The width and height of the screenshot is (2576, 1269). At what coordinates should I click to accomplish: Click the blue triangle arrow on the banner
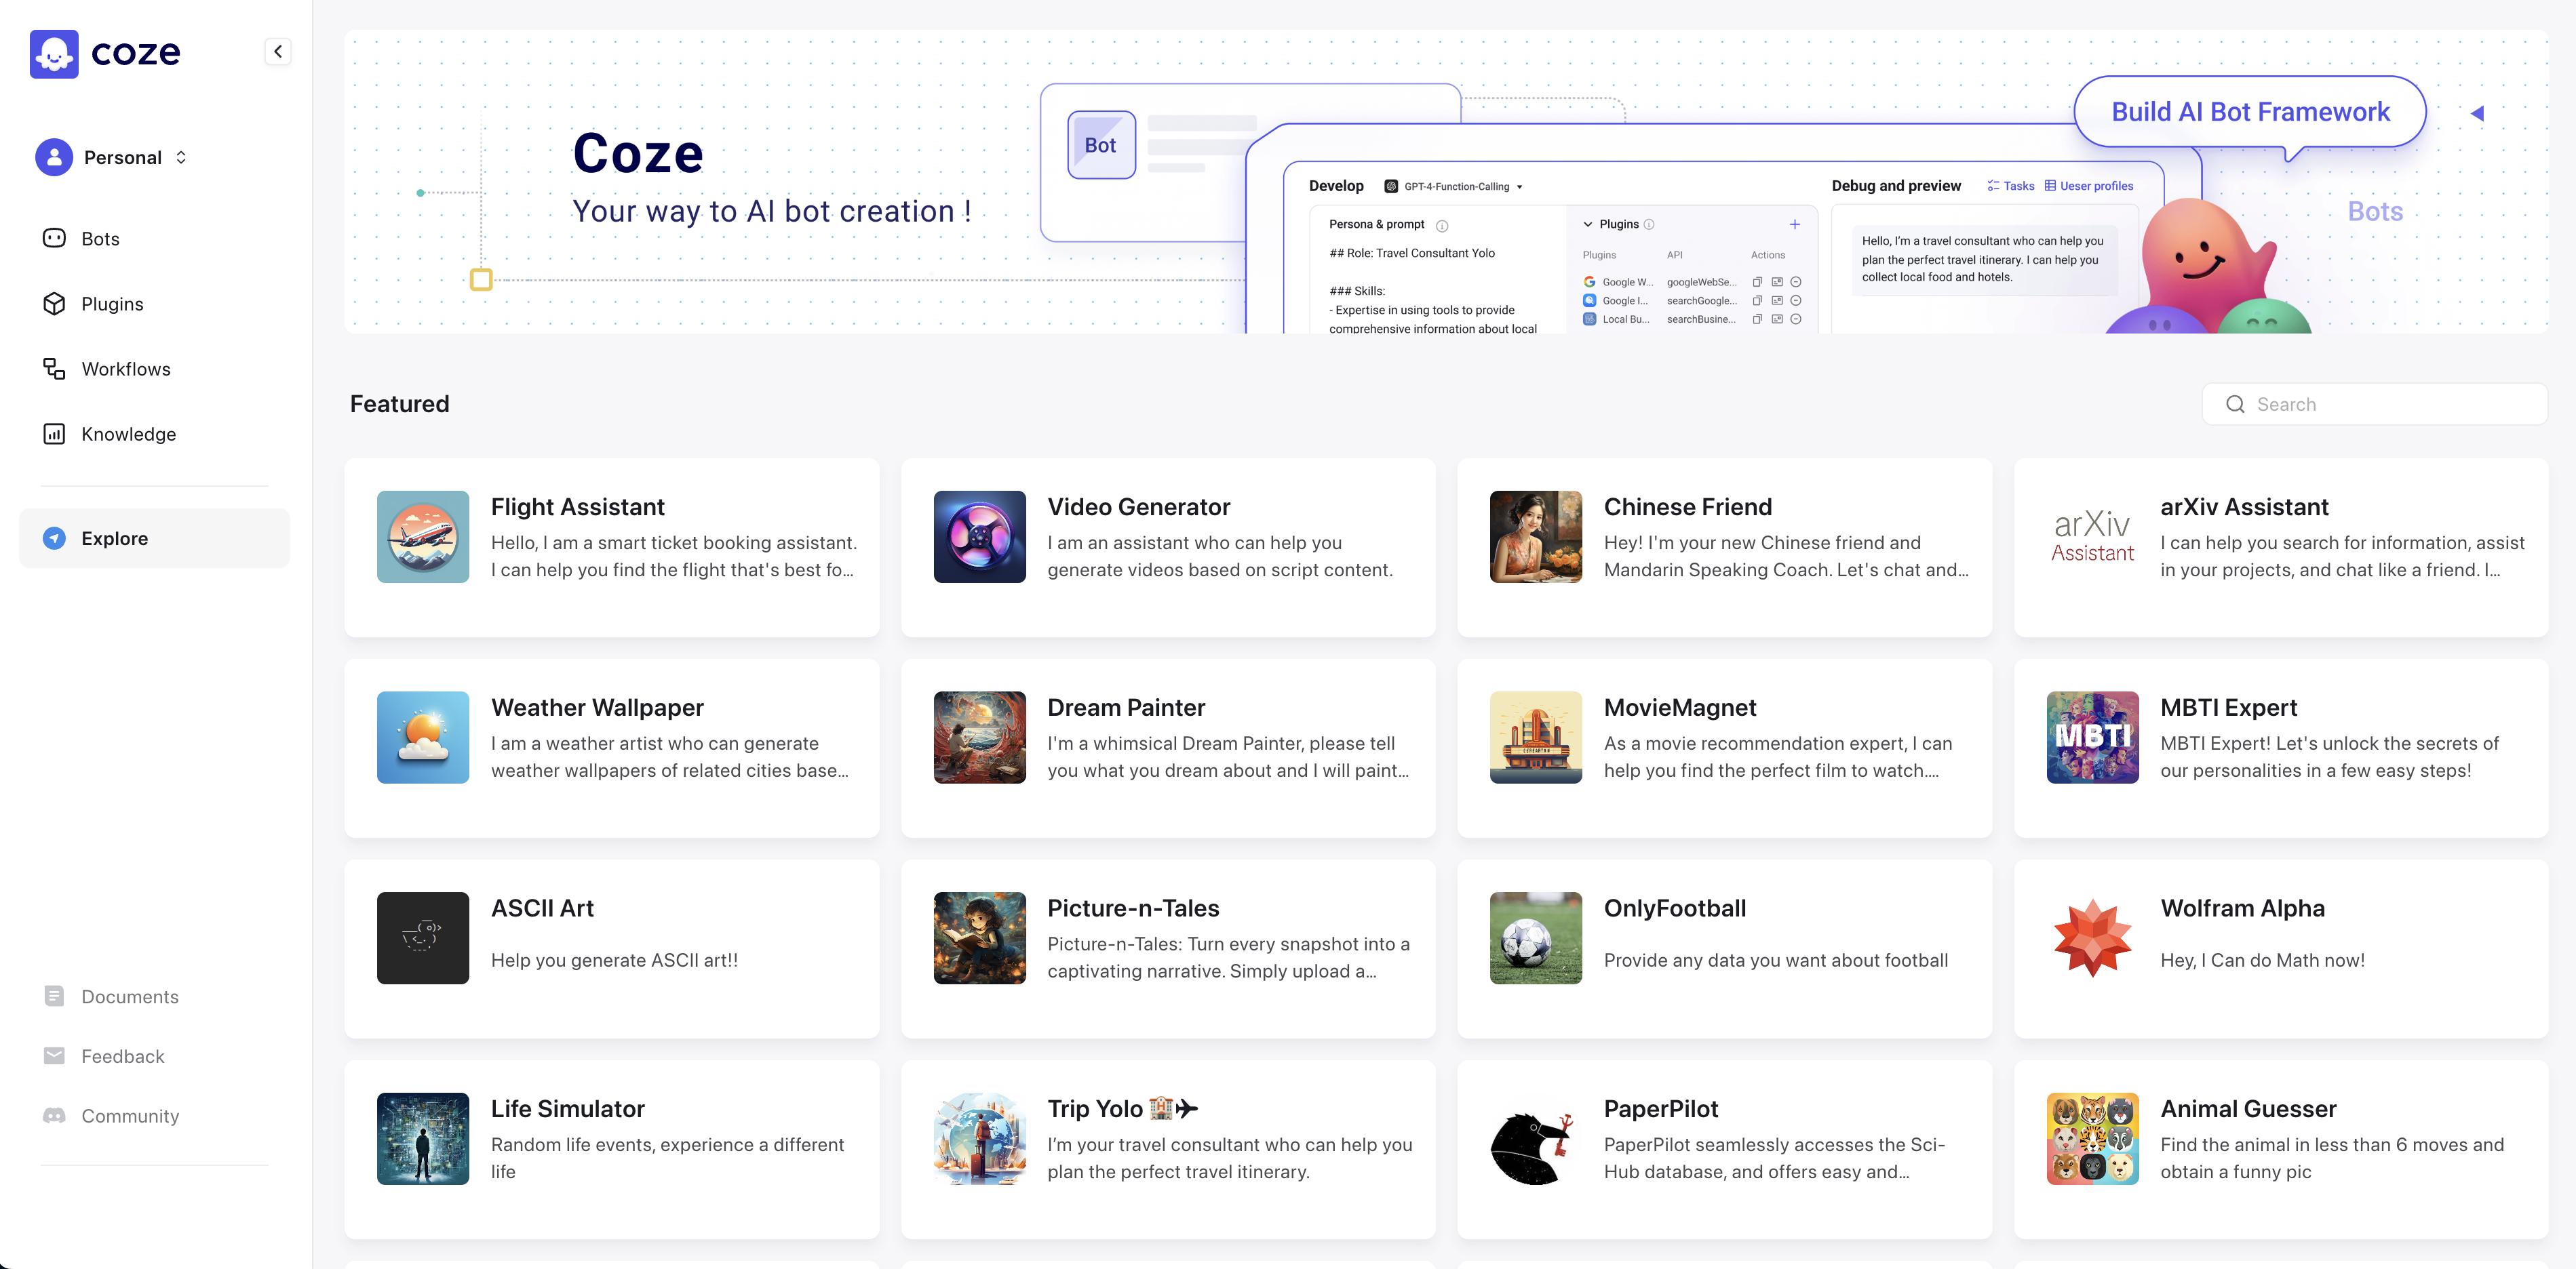2477,113
